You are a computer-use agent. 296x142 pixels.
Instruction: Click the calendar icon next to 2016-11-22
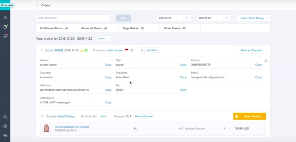tap(227, 18)
